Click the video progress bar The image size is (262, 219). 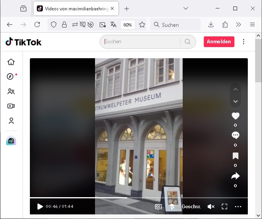[x=139, y=198]
